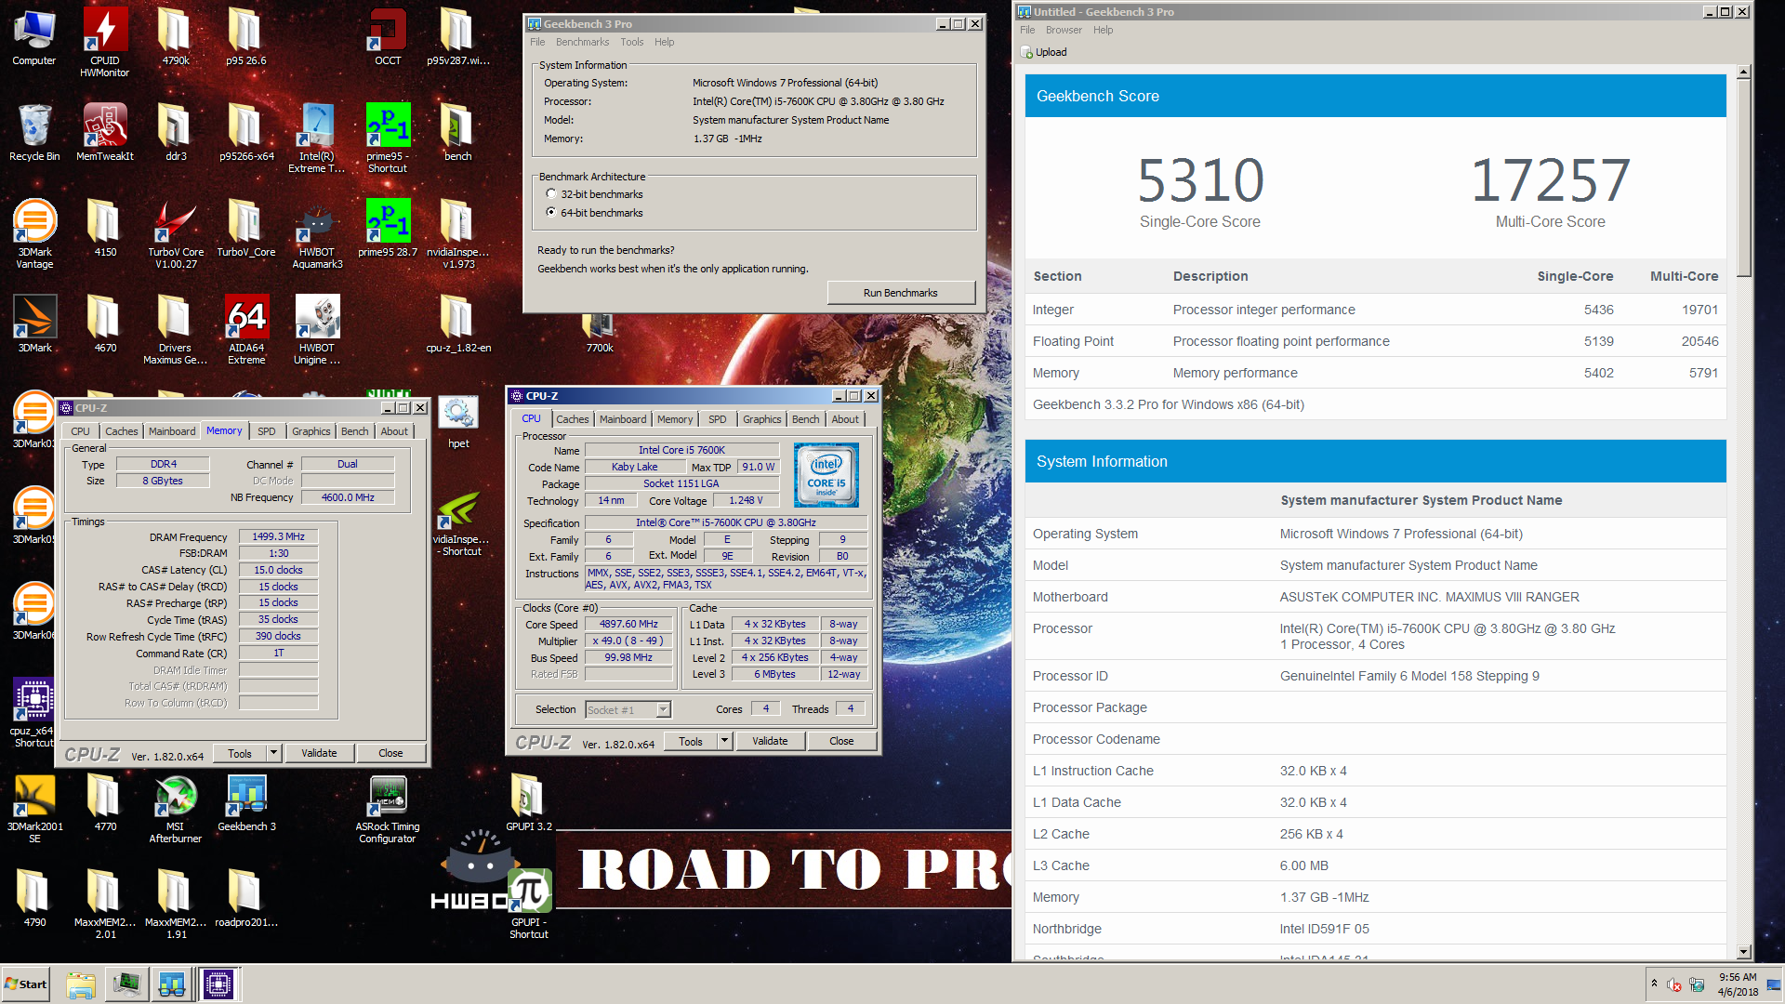Open the 3DMark Vantage desktop icon
The width and height of the screenshot is (1785, 1004).
pyautogui.click(x=34, y=233)
